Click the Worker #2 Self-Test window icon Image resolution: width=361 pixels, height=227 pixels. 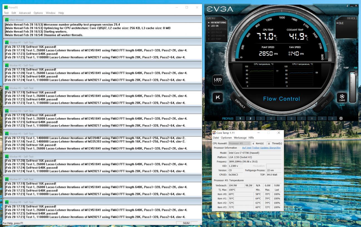[x=7, y=65]
